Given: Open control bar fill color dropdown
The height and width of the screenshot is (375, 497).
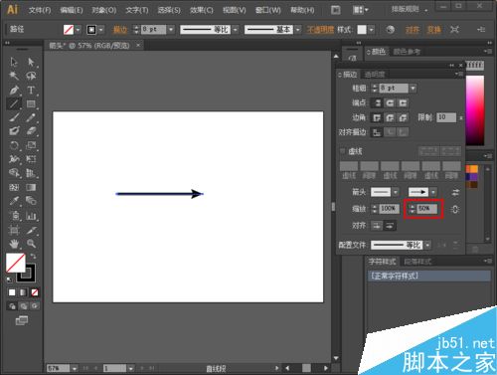Looking at the screenshot, I should click(78, 30).
